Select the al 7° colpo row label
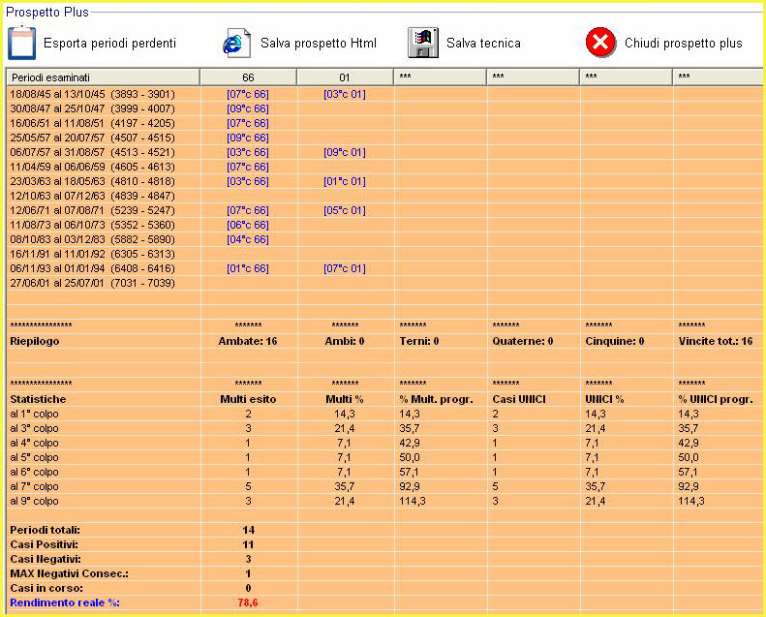Image resolution: width=766 pixels, height=617 pixels. [x=34, y=486]
